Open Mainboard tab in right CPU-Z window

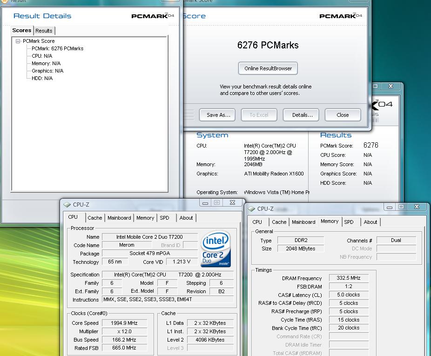(303, 222)
